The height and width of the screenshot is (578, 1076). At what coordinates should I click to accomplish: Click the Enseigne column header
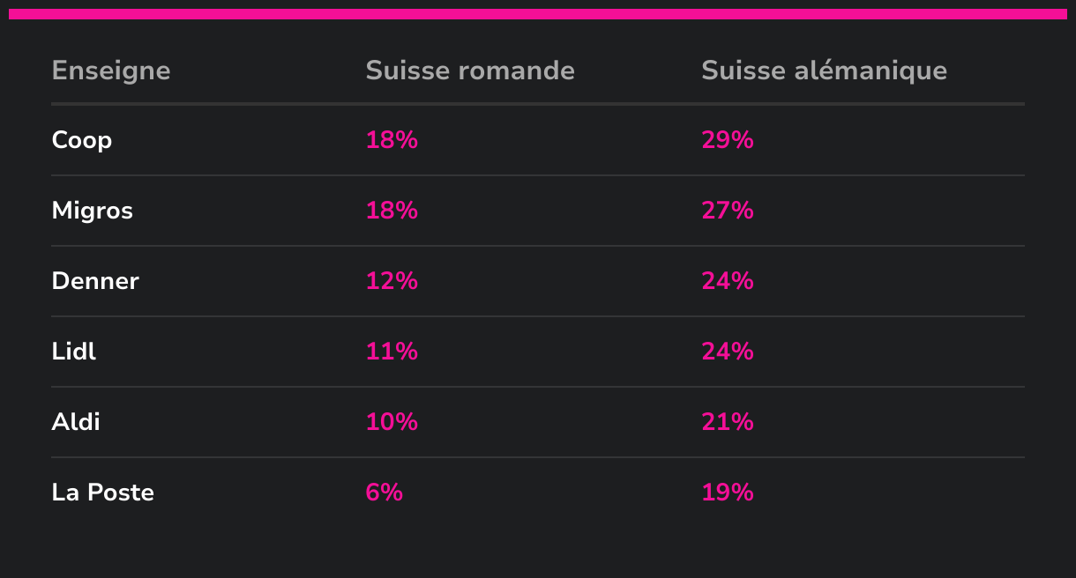(x=111, y=70)
